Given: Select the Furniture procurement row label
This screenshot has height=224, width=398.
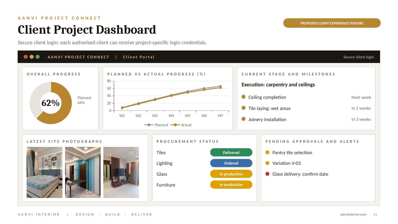Looking at the screenshot, I should 166,185.
